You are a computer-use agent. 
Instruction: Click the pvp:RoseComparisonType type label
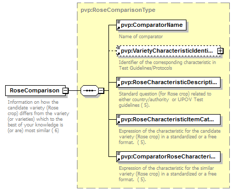tap(118, 10)
